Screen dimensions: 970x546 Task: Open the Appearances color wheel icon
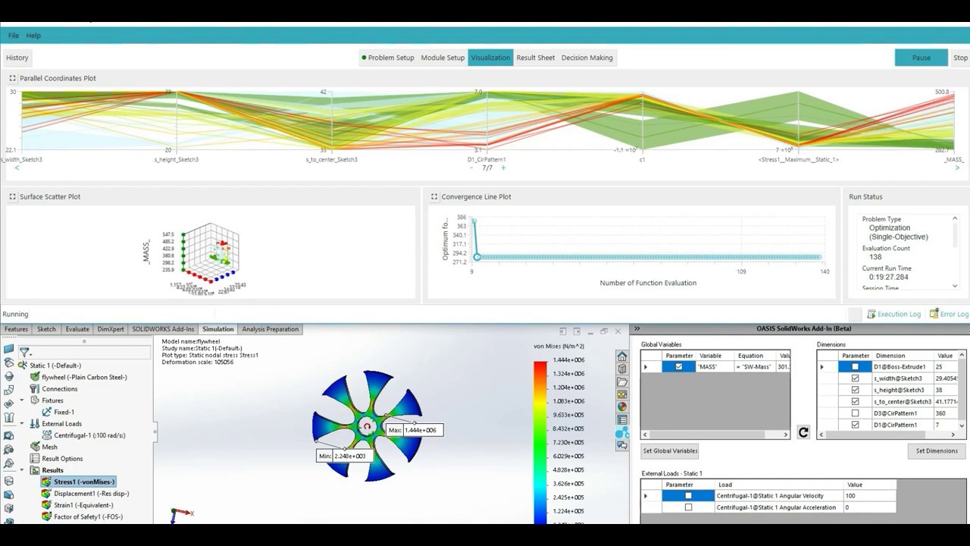(622, 407)
